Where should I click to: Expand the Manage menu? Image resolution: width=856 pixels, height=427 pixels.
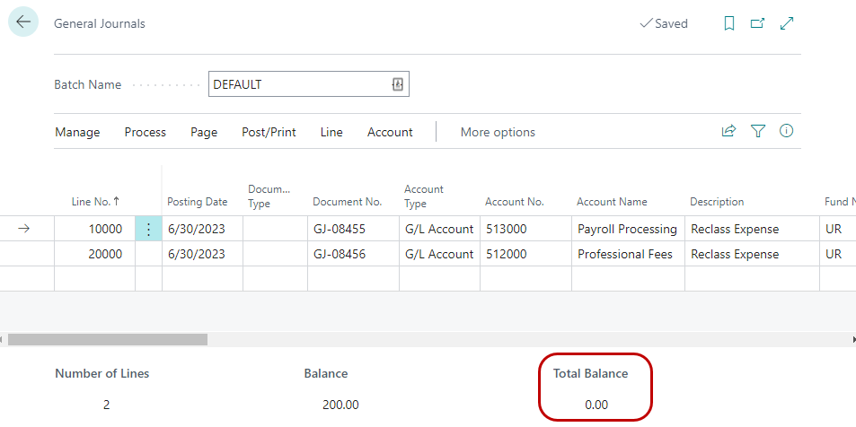[x=77, y=132]
